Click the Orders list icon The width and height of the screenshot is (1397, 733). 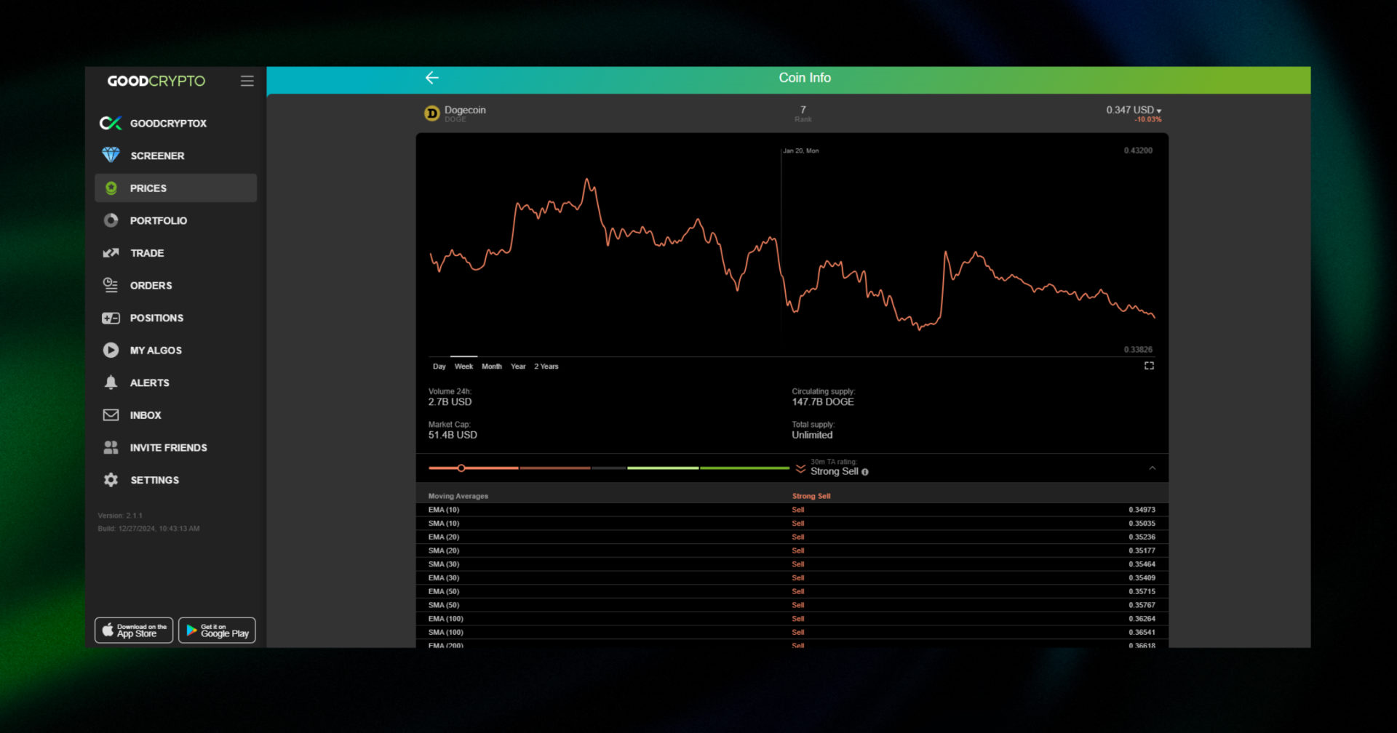click(x=111, y=285)
